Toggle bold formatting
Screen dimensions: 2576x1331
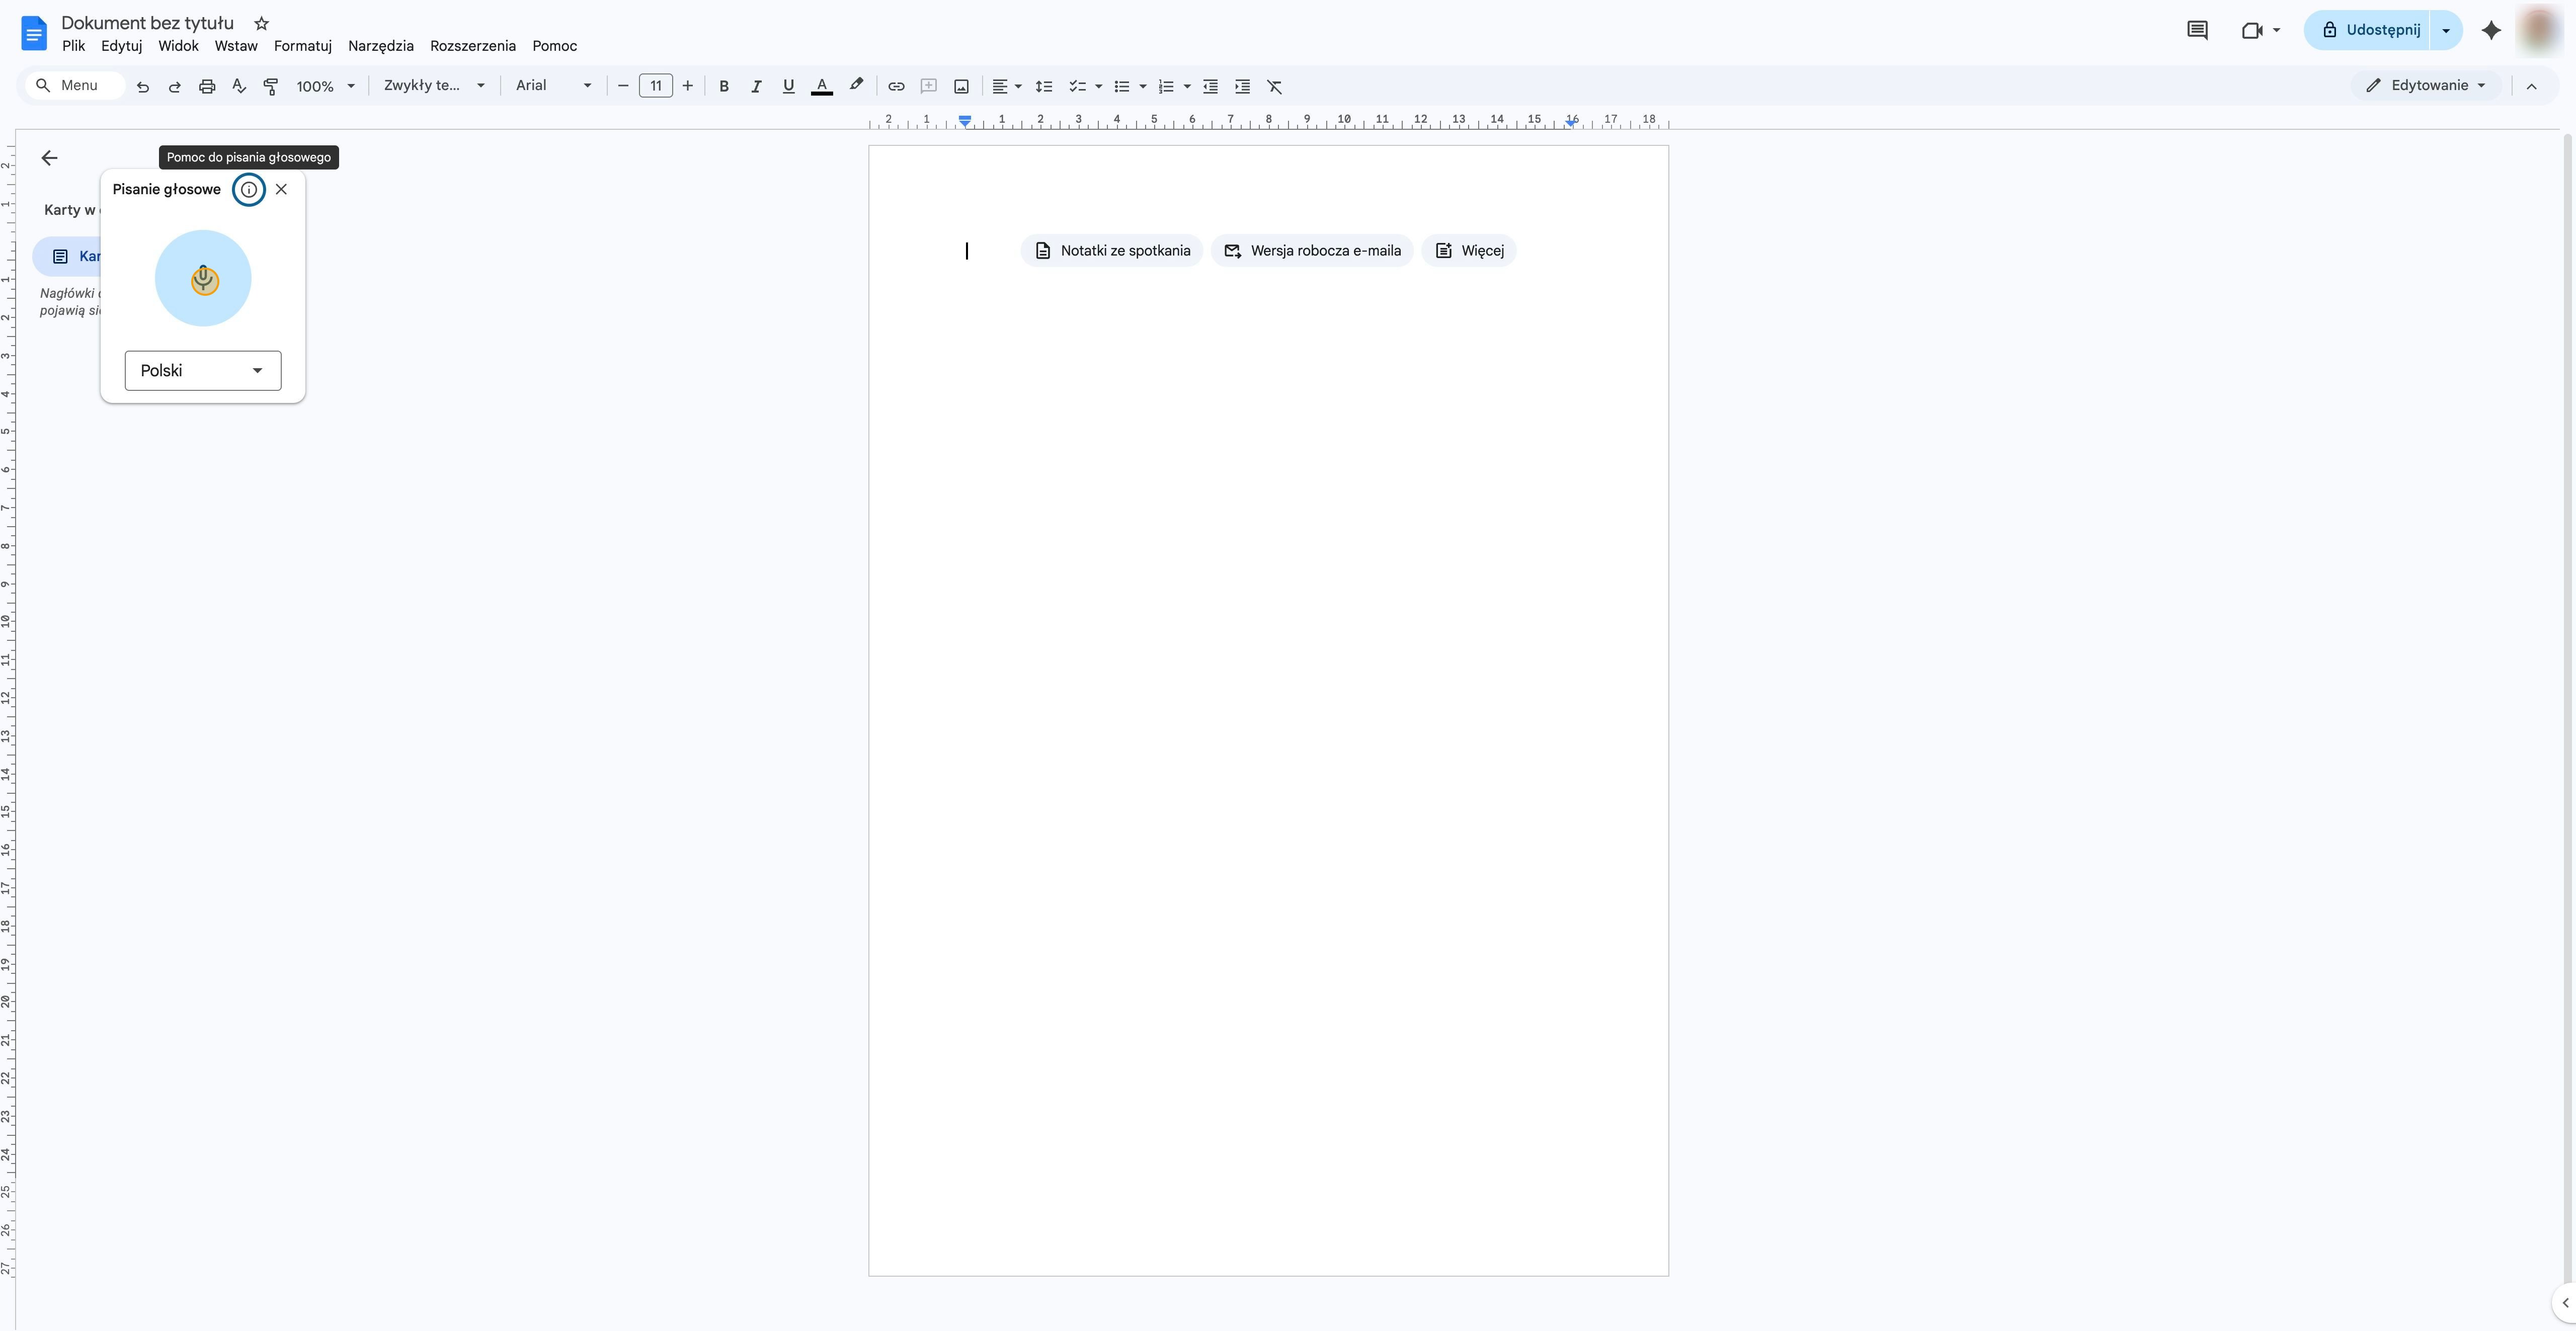pos(724,86)
